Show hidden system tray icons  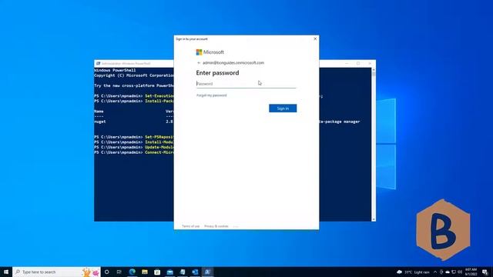point(435,272)
